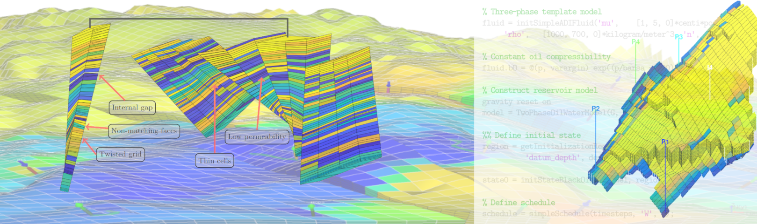The height and width of the screenshot is (224, 757).
Task: Click the "% Define schedule" comment line
Action: pos(519,203)
